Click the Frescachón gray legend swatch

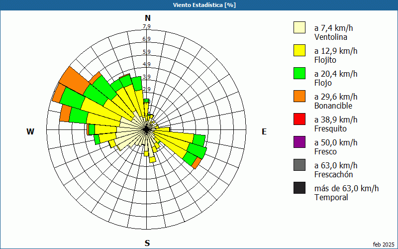[x=299, y=165]
